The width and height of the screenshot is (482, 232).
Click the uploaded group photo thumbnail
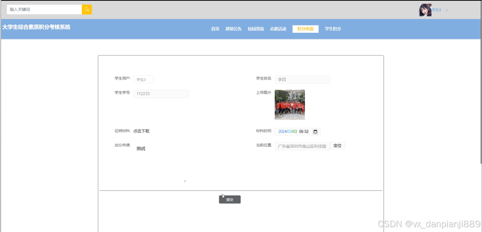(290, 105)
